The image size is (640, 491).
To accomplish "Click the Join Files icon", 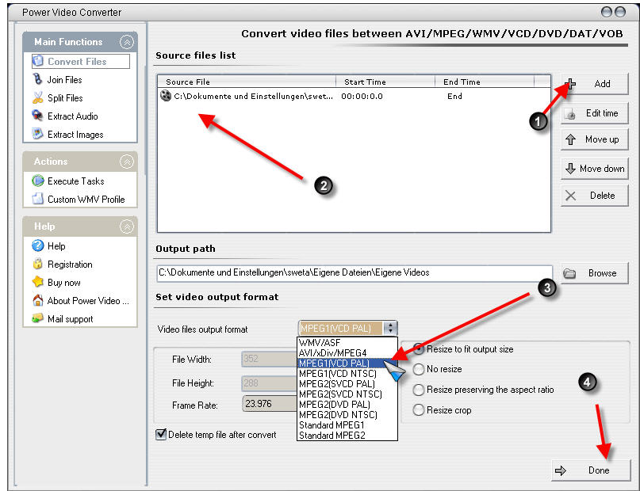I will tap(37, 79).
